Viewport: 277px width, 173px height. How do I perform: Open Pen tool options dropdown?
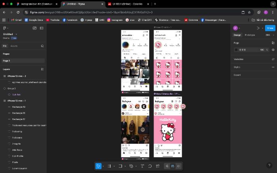click(136, 166)
